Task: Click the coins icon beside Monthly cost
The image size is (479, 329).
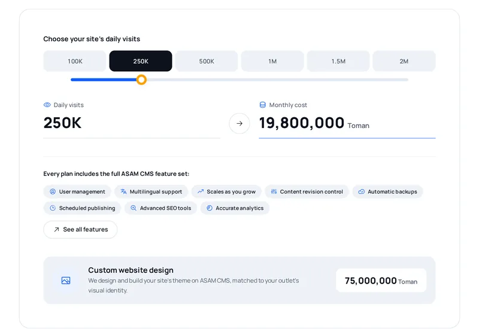Action: [262, 105]
